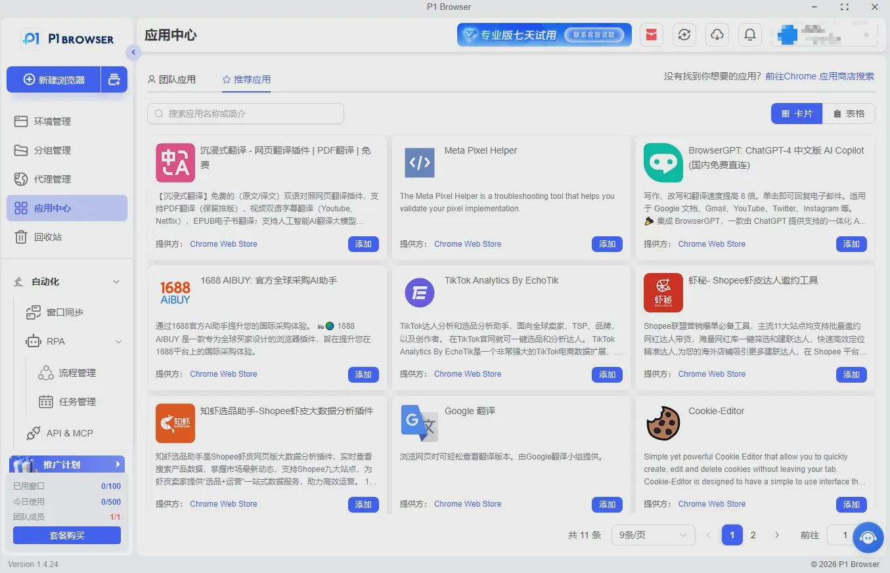
Task: Open the cloud download icon
Action: [x=717, y=35]
